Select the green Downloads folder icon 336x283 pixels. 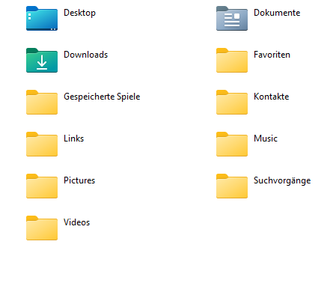(42, 61)
